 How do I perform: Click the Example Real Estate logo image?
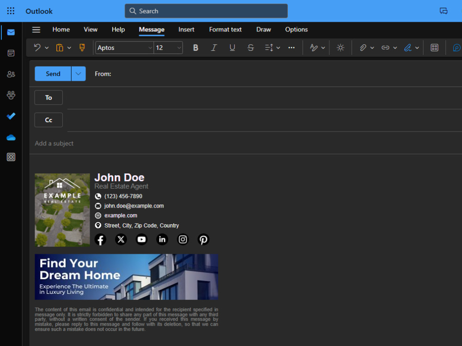point(62,210)
